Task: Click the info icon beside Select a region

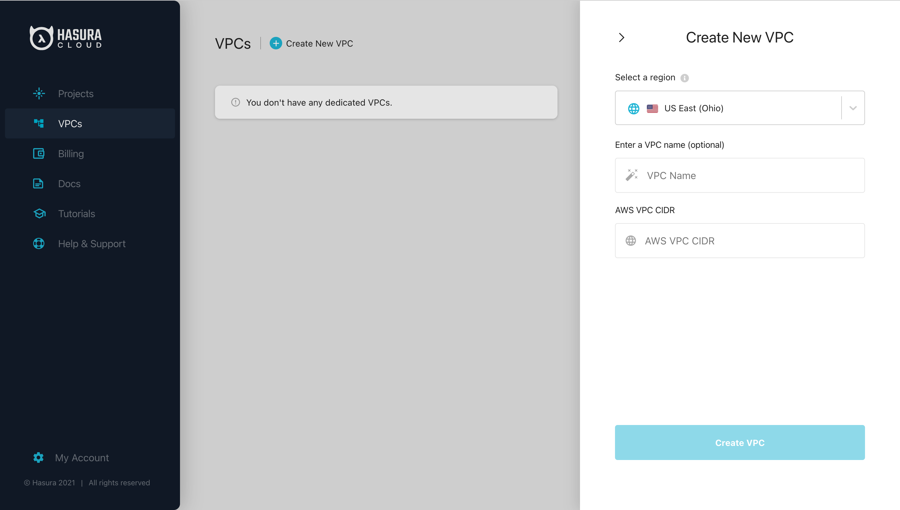Action: point(684,78)
